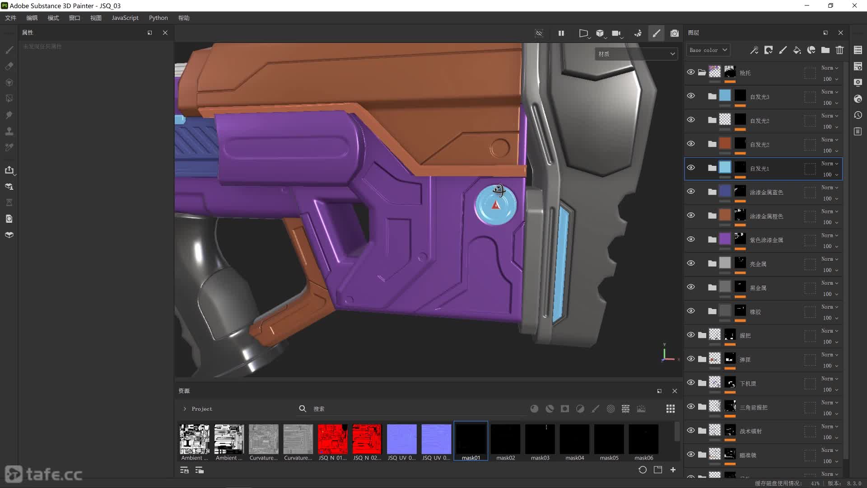Pause viewport rendering
The image size is (867, 488).
pyautogui.click(x=561, y=33)
